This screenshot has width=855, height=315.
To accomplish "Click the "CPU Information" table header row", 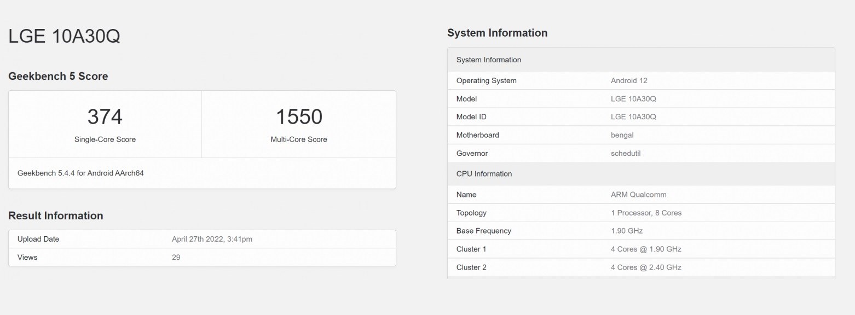I will pos(641,174).
